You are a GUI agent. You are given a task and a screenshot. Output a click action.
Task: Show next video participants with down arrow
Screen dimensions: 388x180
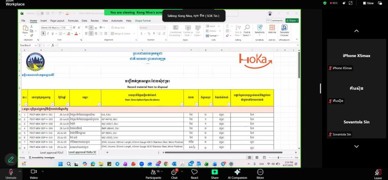tap(356, 146)
